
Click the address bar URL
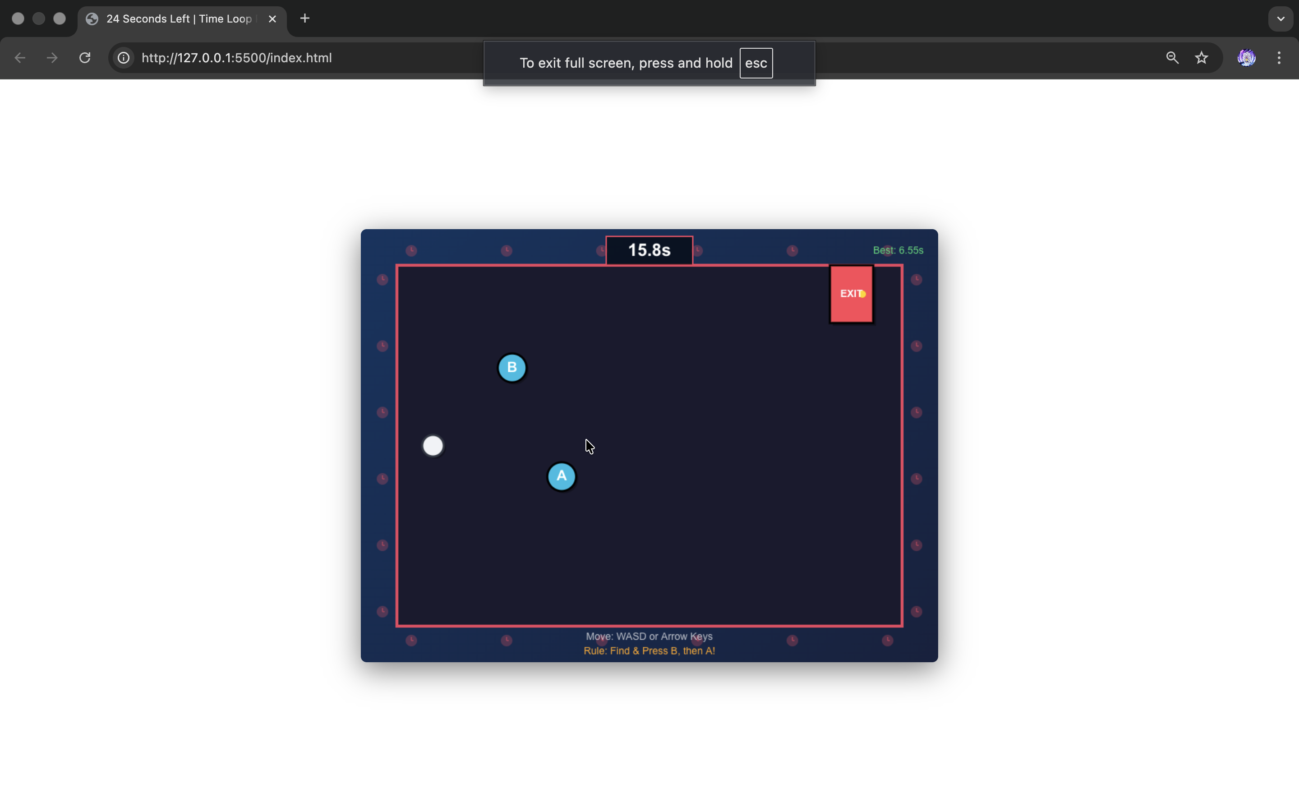coord(237,57)
